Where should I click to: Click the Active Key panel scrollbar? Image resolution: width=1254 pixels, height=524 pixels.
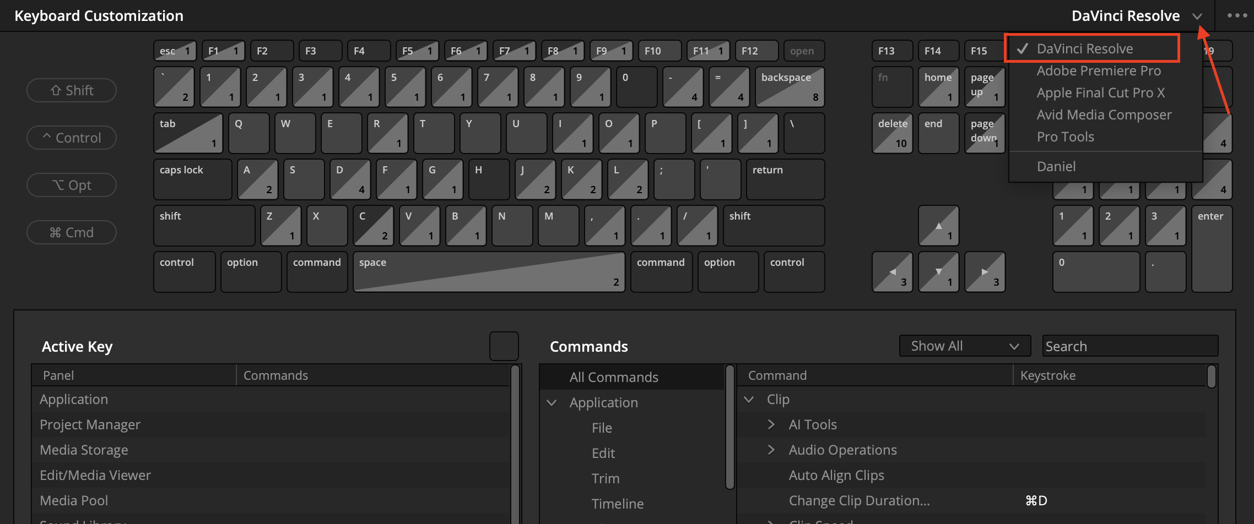515,445
